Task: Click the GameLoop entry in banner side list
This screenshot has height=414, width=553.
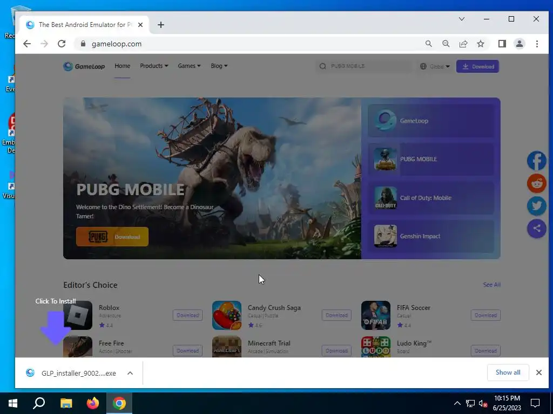Action: coord(430,121)
